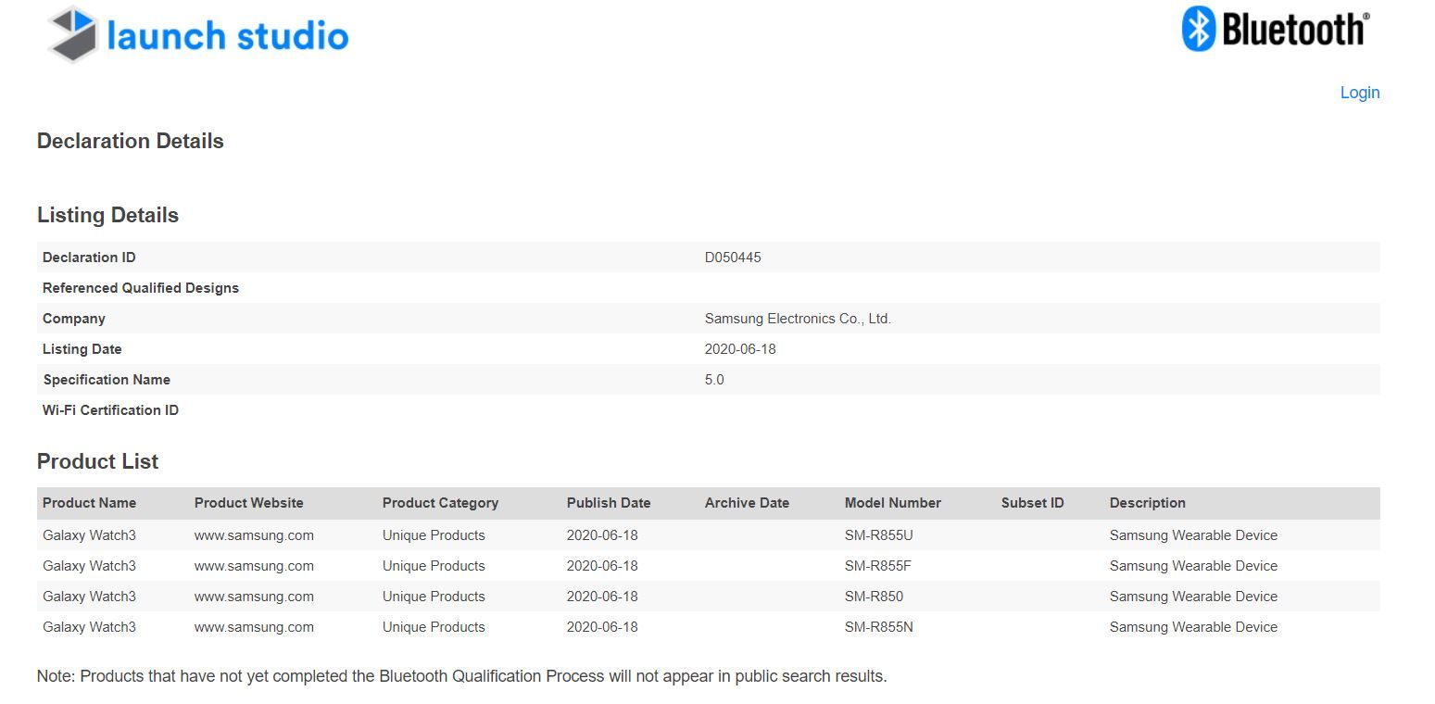1435x704 pixels.
Task: Click the Publish Date column header
Action: pyautogui.click(x=609, y=503)
